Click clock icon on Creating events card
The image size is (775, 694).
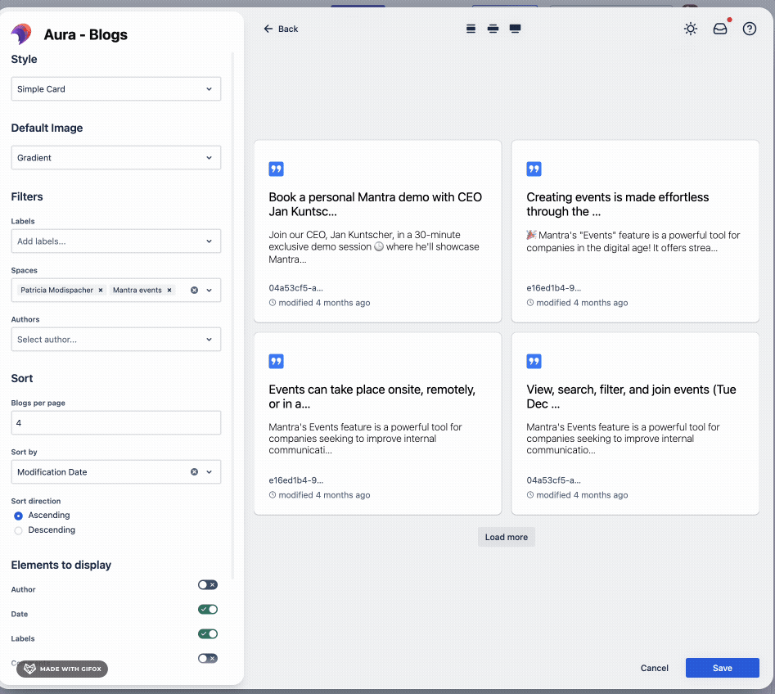(530, 303)
